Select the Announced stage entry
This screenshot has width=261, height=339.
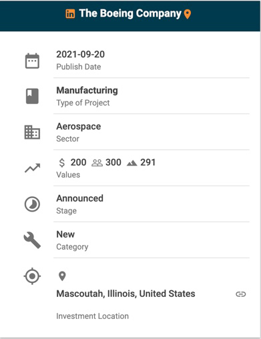(x=79, y=198)
